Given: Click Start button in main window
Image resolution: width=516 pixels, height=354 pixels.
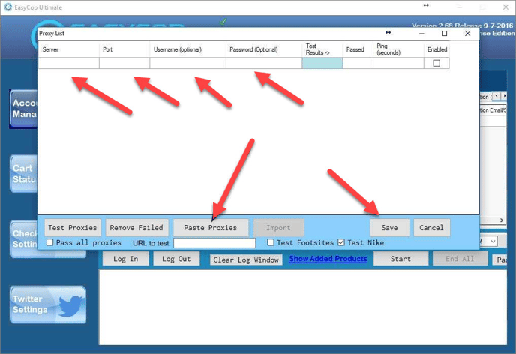Looking at the screenshot, I should click(x=400, y=259).
